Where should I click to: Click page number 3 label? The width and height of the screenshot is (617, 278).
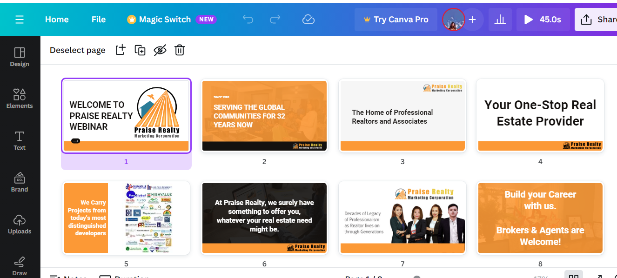click(402, 162)
